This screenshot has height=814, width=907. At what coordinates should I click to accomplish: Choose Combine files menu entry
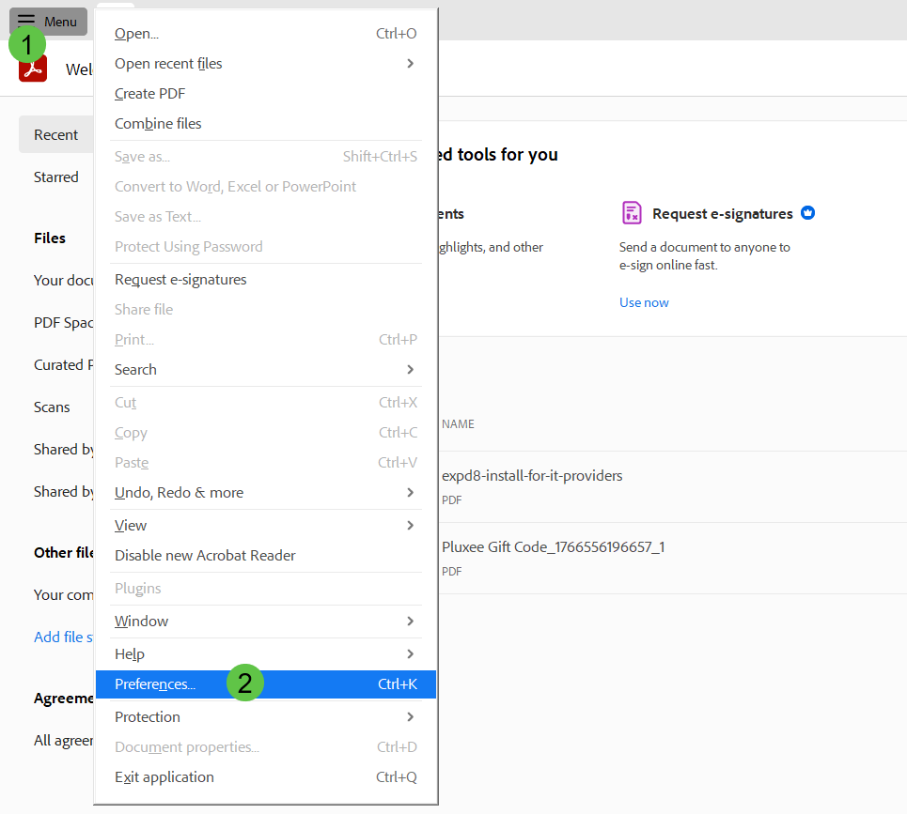pos(158,124)
